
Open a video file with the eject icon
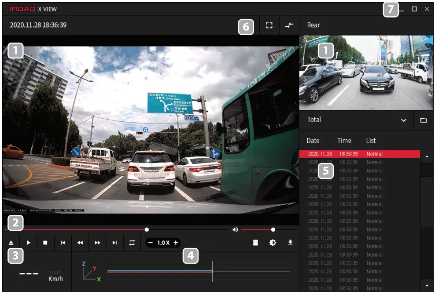point(11,242)
